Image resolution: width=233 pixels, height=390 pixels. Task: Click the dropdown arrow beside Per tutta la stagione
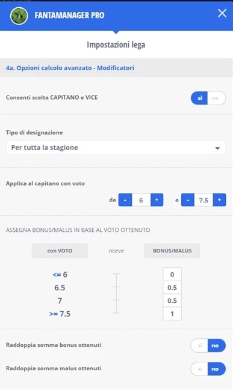[x=217, y=148]
